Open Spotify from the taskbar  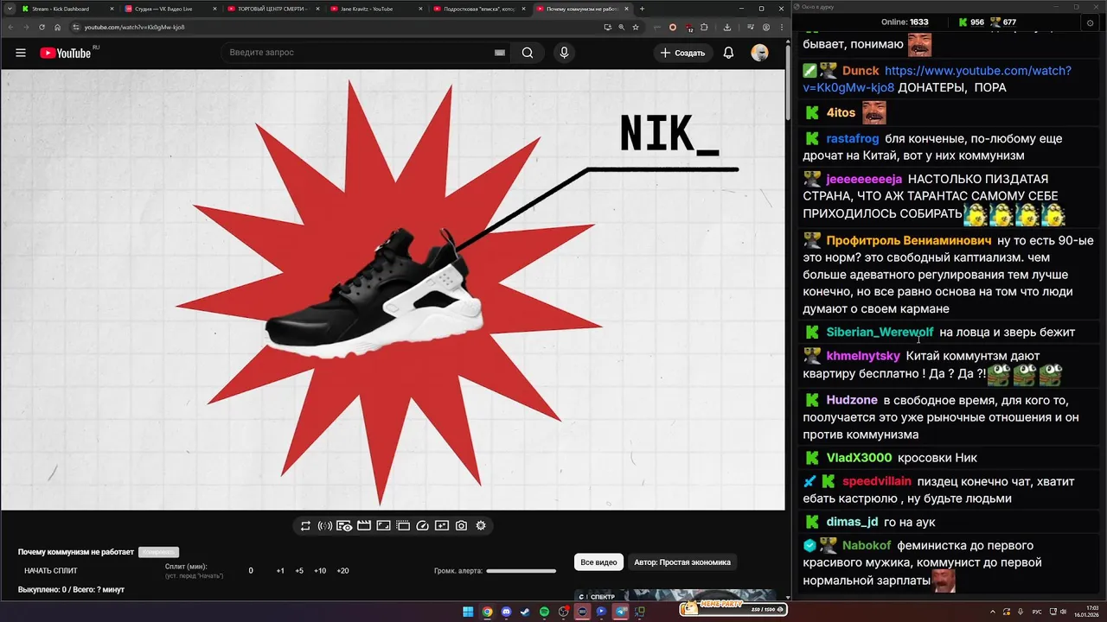(544, 612)
